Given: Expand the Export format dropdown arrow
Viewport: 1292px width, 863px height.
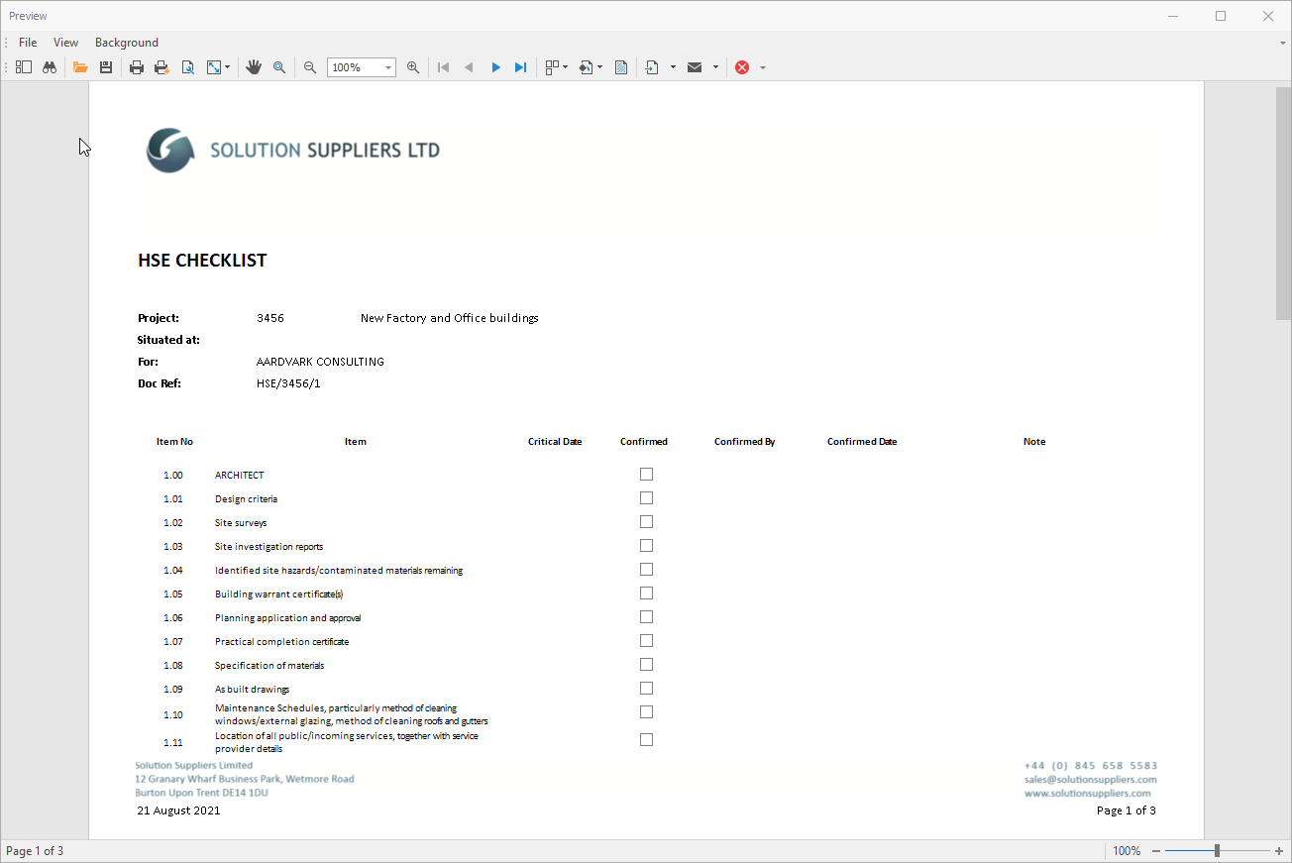Looking at the screenshot, I should tap(673, 67).
